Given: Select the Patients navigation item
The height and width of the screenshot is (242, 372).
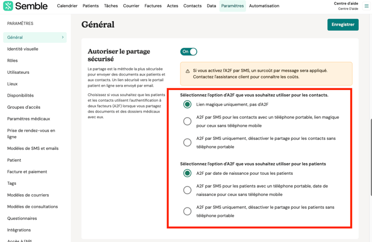Looking at the screenshot, I should 91,6.
